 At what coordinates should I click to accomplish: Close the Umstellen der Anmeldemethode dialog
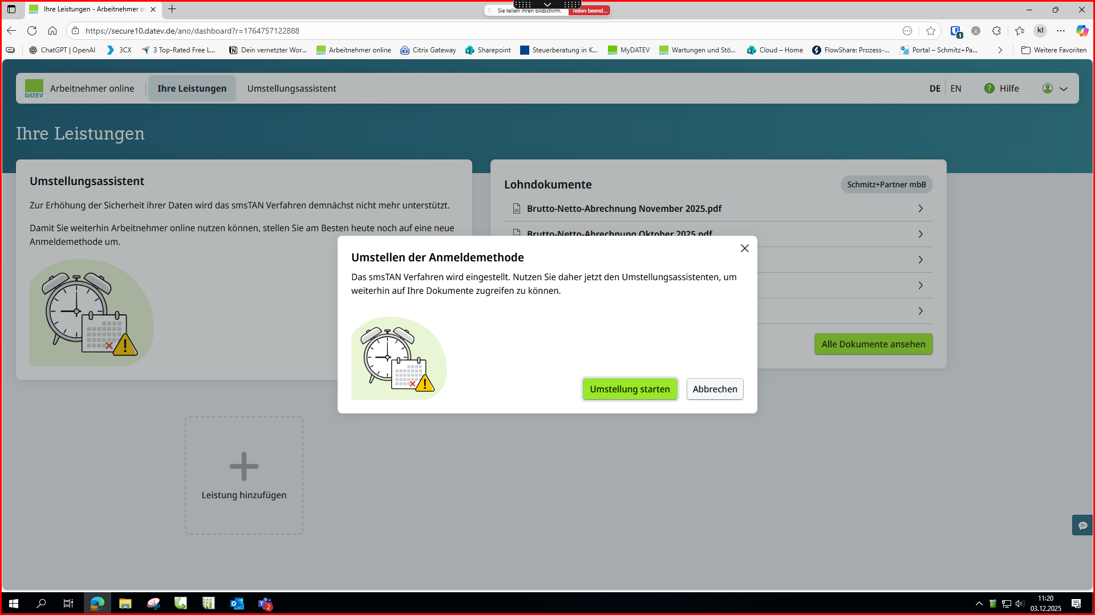click(744, 248)
